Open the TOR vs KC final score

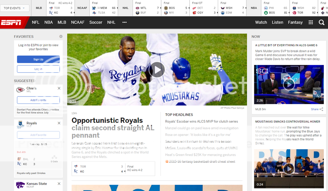point(61,8)
